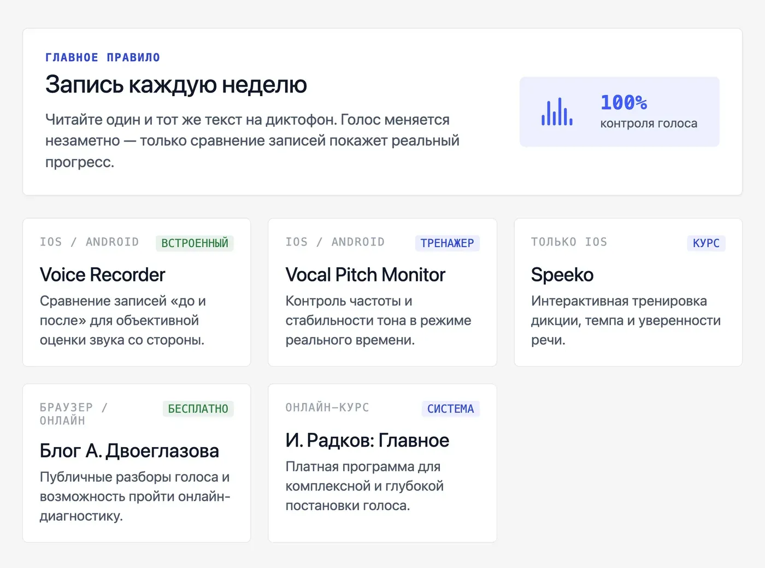Click the ТРЕНАЖЕР badge
Image resolution: width=765 pixels, height=568 pixels.
tap(447, 243)
